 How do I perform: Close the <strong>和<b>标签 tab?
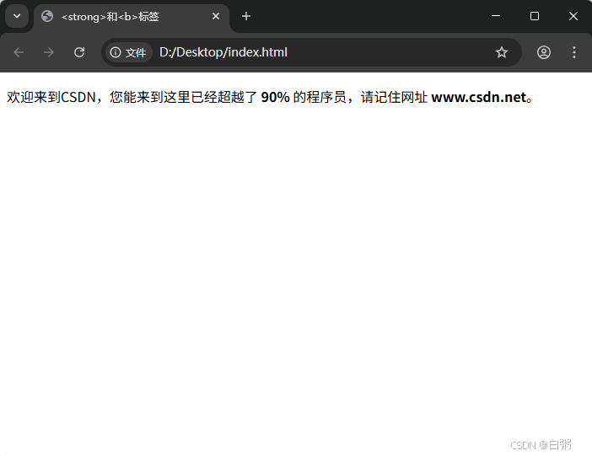click(216, 16)
